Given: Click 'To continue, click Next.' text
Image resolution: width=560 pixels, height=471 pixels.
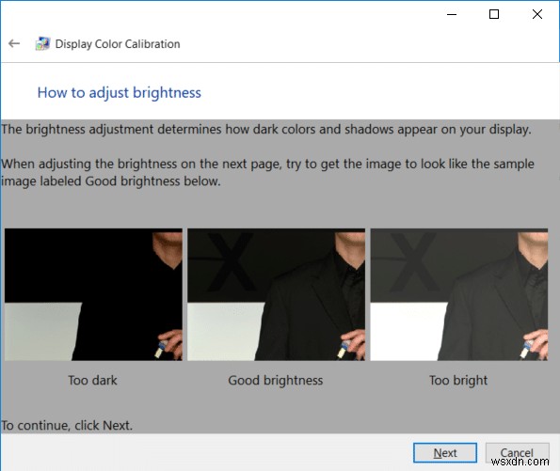Looking at the screenshot, I should click(x=67, y=425).
